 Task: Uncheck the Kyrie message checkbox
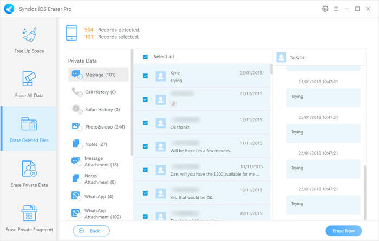[145, 76]
